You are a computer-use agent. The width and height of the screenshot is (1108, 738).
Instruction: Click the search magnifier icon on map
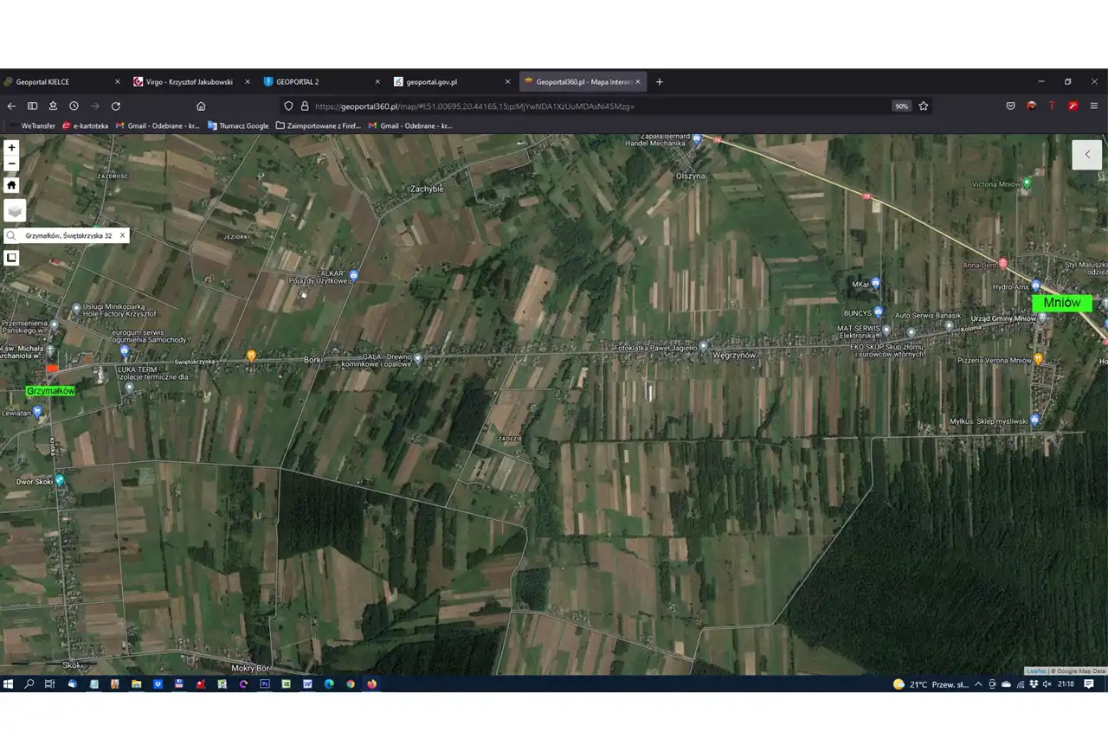(12, 235)
